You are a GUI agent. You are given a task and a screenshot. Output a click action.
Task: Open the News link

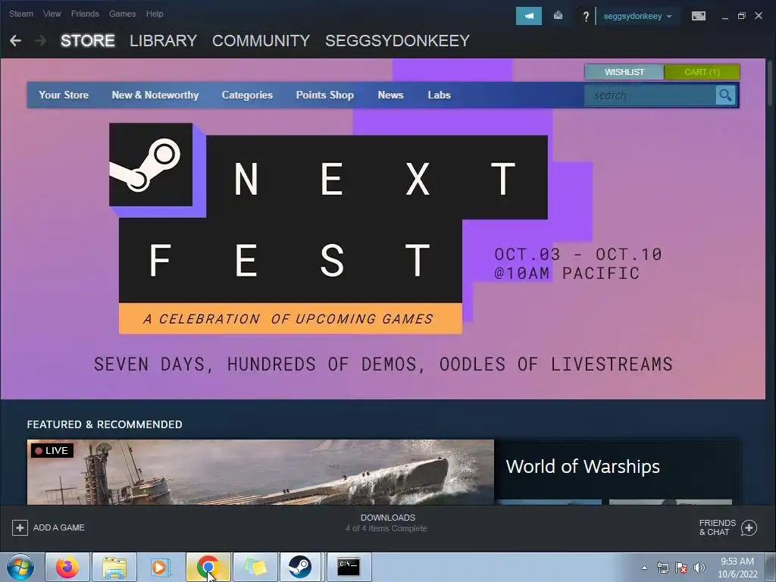coord(390,95)
